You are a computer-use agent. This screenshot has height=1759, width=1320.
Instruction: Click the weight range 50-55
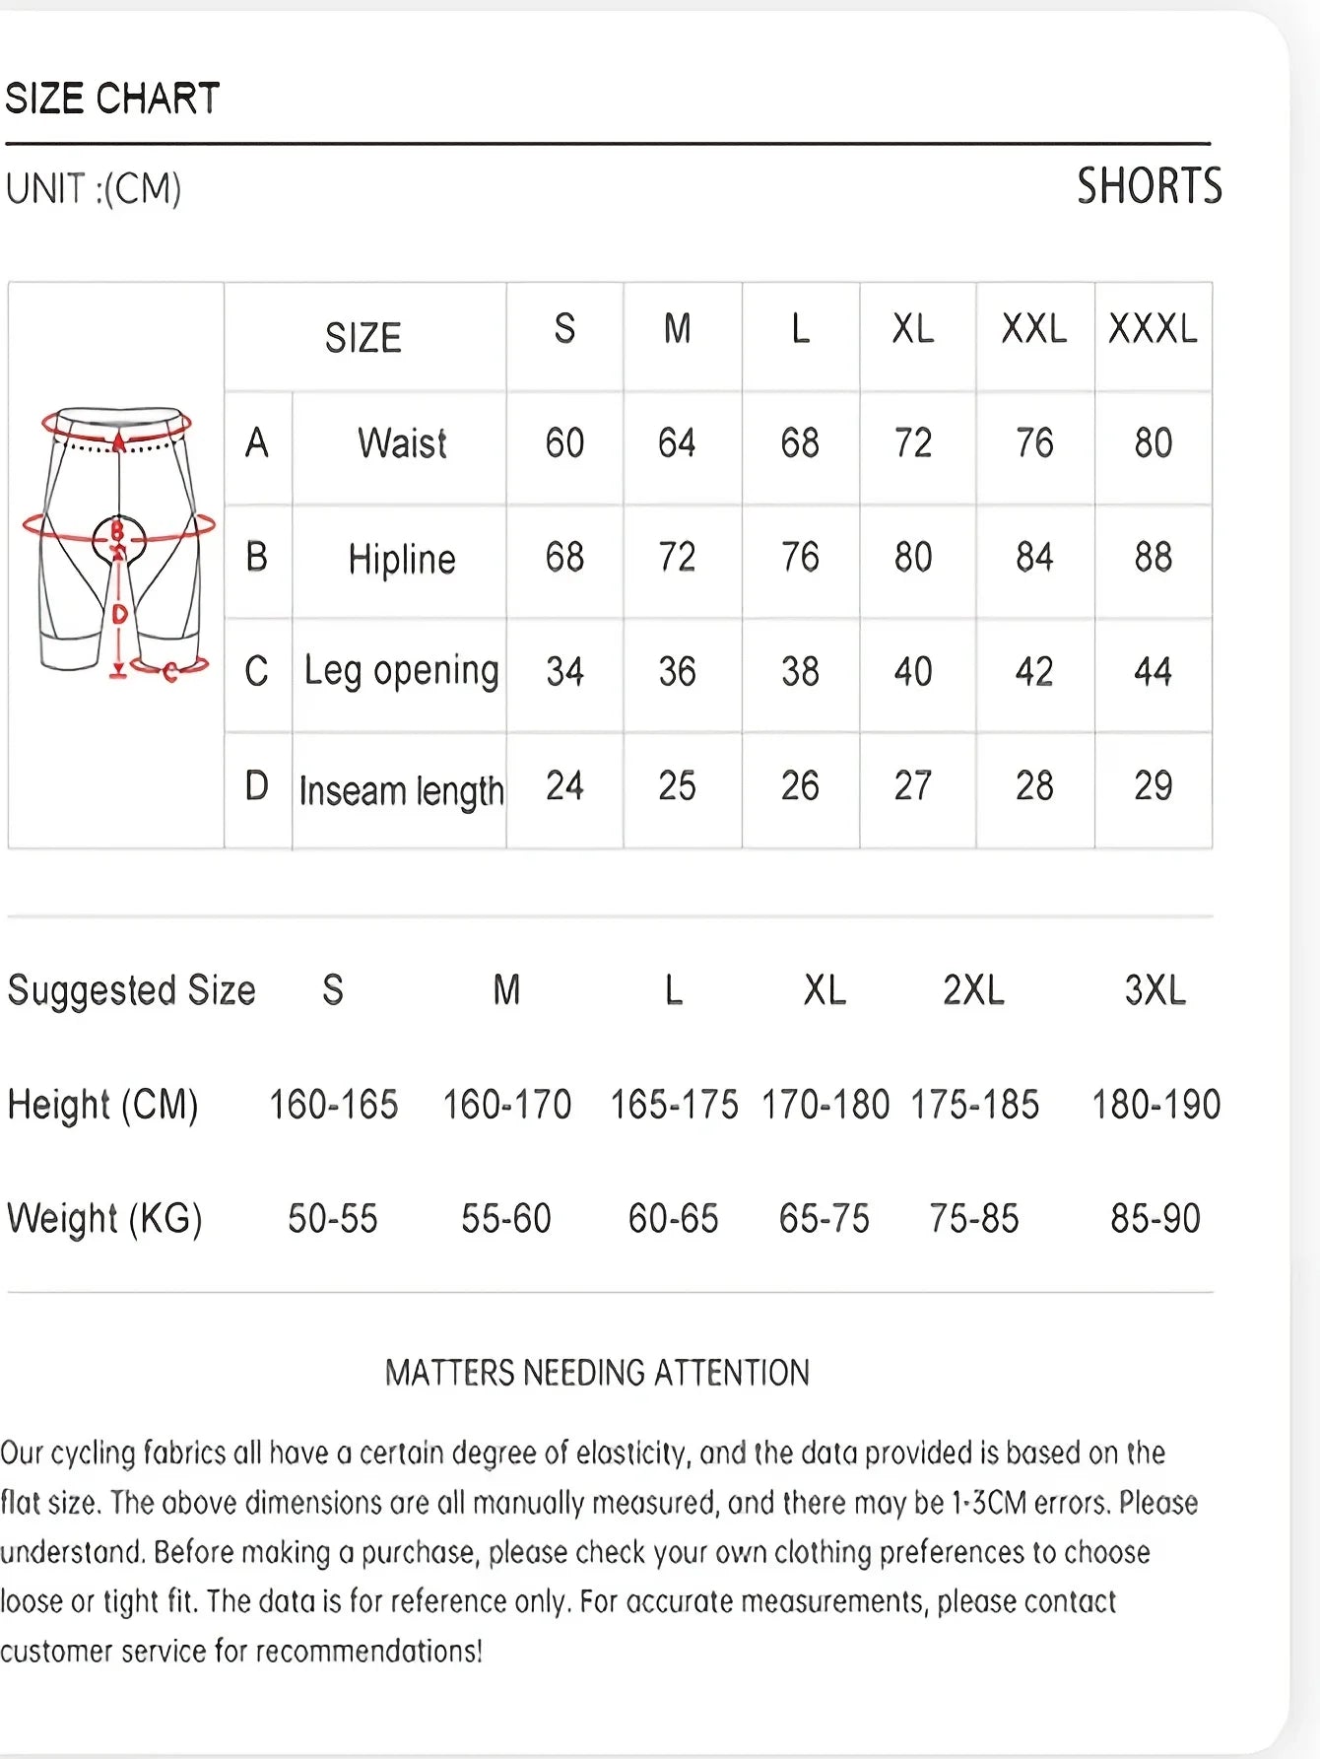click(333, 1219)
